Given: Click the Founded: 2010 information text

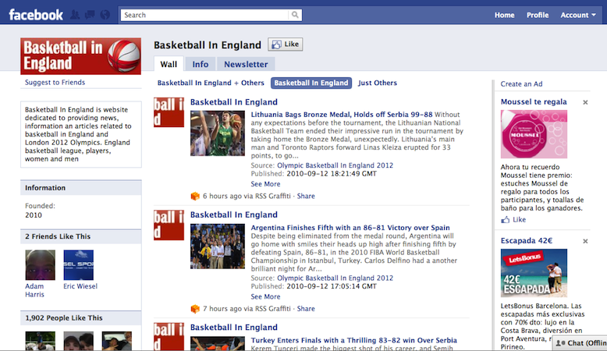Looking at the screenshot, I should (x=41, y=211).
